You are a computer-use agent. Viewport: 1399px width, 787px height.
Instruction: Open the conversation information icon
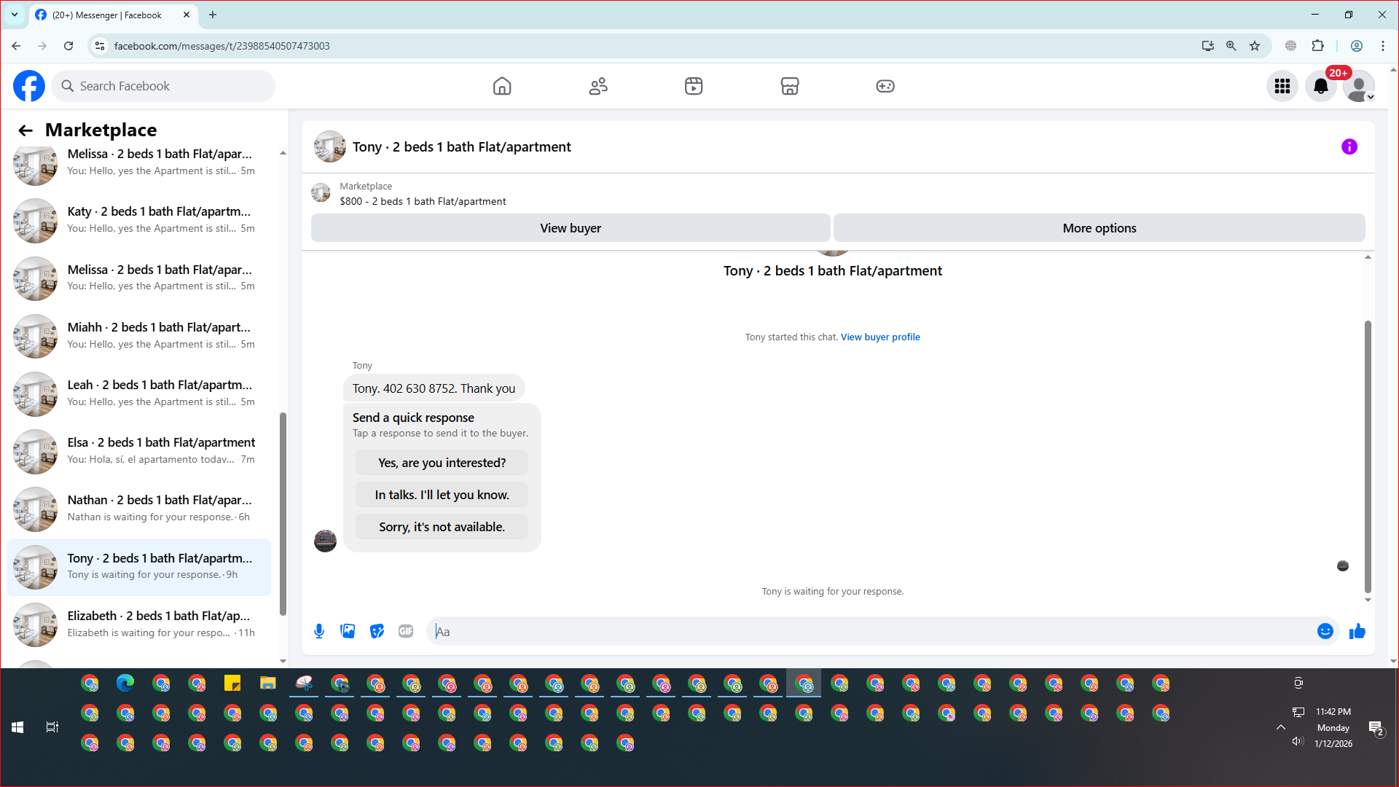click(1349, 147)
